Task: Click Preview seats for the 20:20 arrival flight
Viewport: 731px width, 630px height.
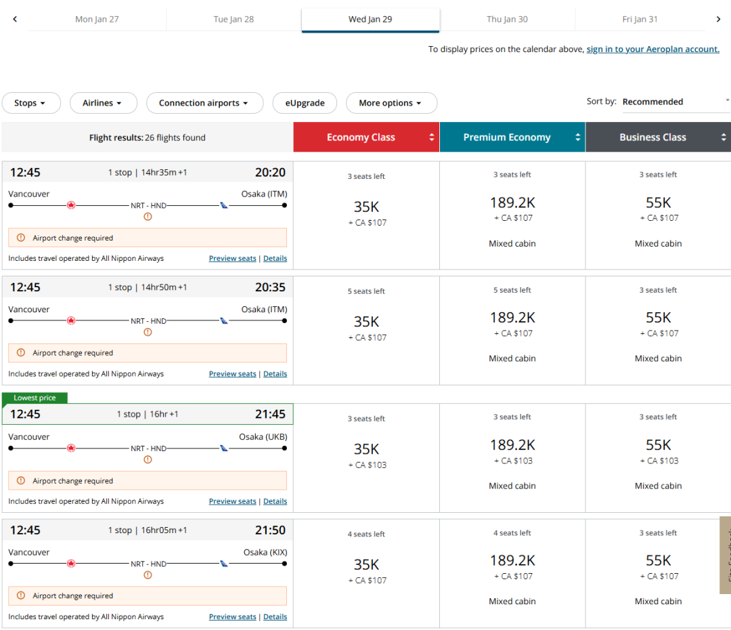Action: point(232,258)
